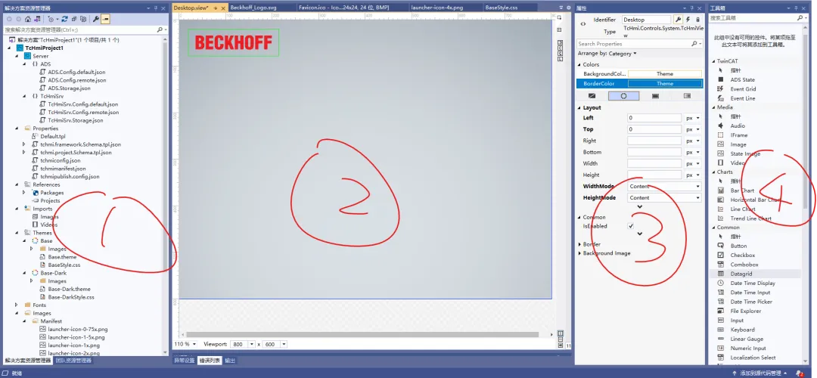Click the code brackets icon left of Identifier
The width and height of the screenshot is (817, 378).
(583, 24)
